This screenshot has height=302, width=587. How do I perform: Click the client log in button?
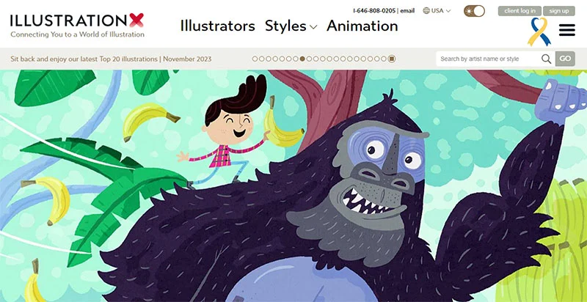[x=519, y=11]
